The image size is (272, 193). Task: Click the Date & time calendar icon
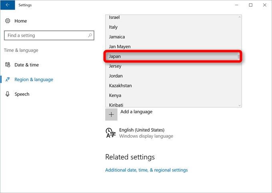point(7,65)
